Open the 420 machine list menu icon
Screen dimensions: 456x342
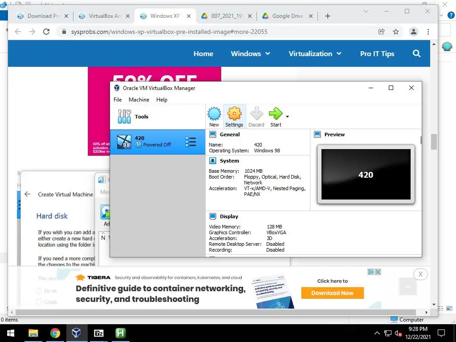pyautogui.click(x=191, y=142)
